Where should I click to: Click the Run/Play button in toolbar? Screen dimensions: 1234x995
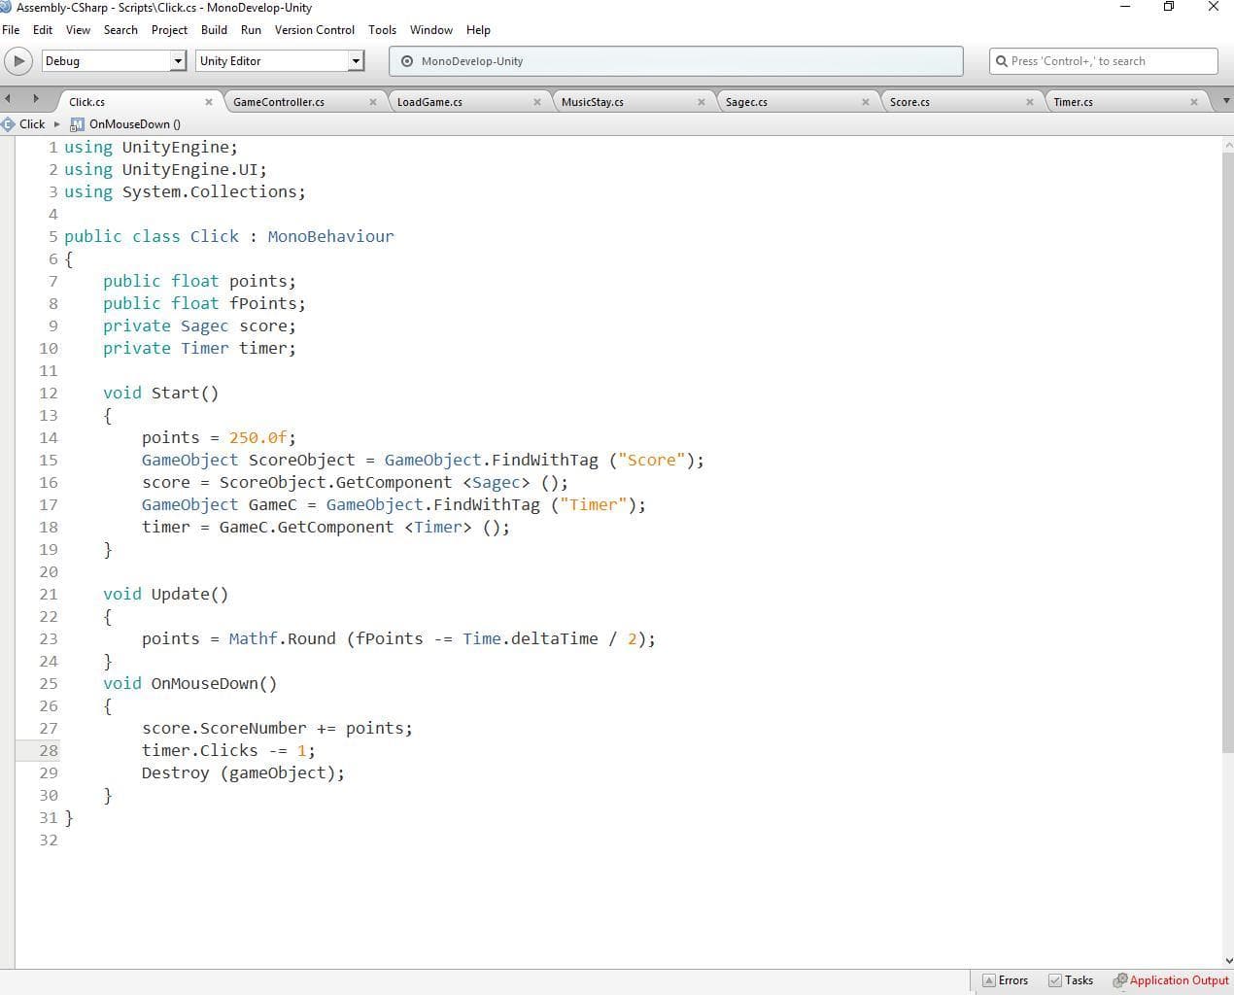(18, 61)
